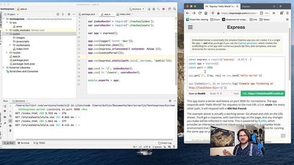294x165 pixels.
Task: Open tracking protection shield icon
Action: point(213,13)
